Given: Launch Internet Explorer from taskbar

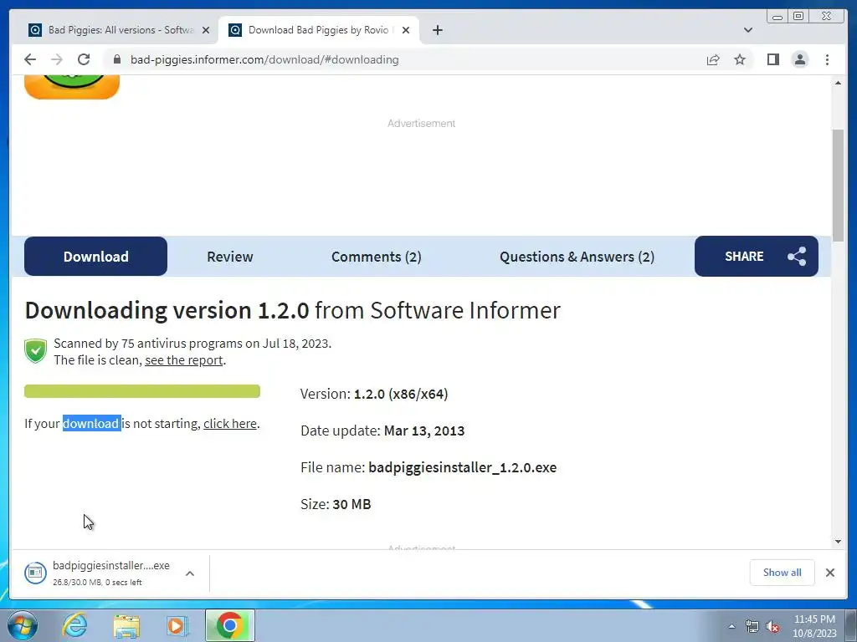Looking at the screenshot, I should coord(74,625).
